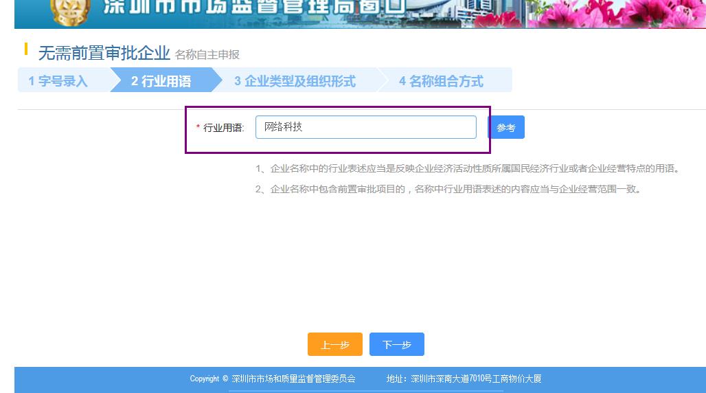Click the Copyright 深圳市市场和质量监督管理委员会 text
The image size is (706, 393).
coord(273,379)
